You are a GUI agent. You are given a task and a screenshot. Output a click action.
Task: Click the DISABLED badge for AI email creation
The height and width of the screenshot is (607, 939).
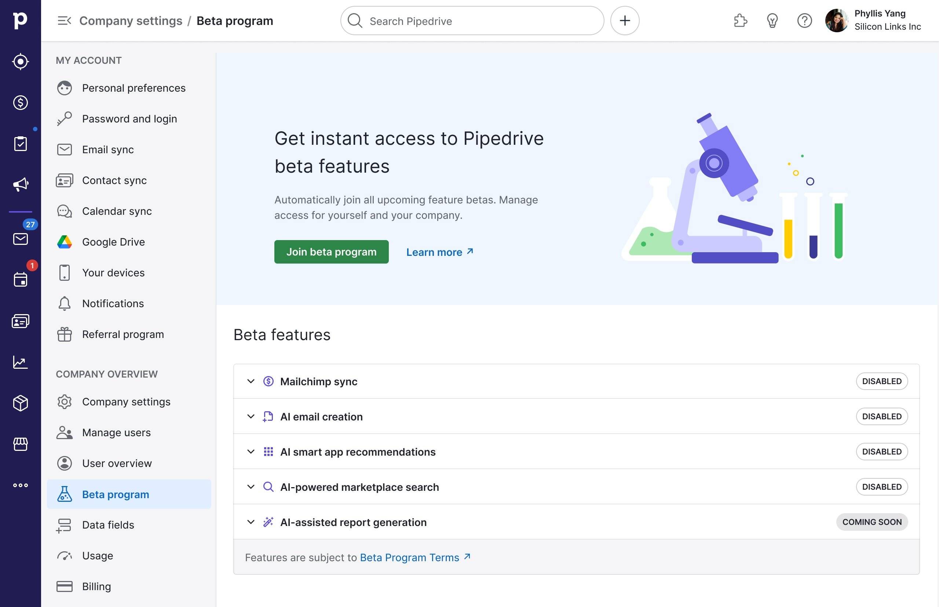pyautogui.click(x=881, y=417)
